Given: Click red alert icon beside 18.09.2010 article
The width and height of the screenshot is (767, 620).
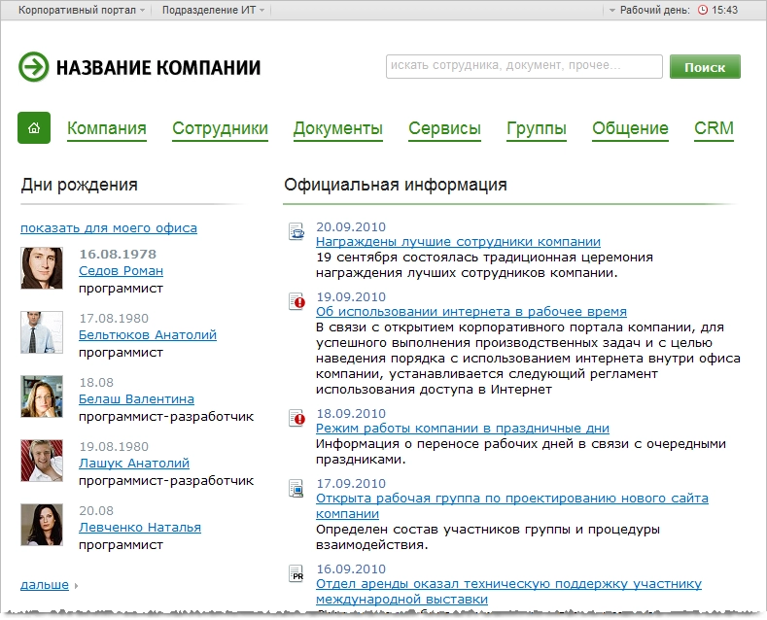Looking at the screenshot, I should coord(296,419).
